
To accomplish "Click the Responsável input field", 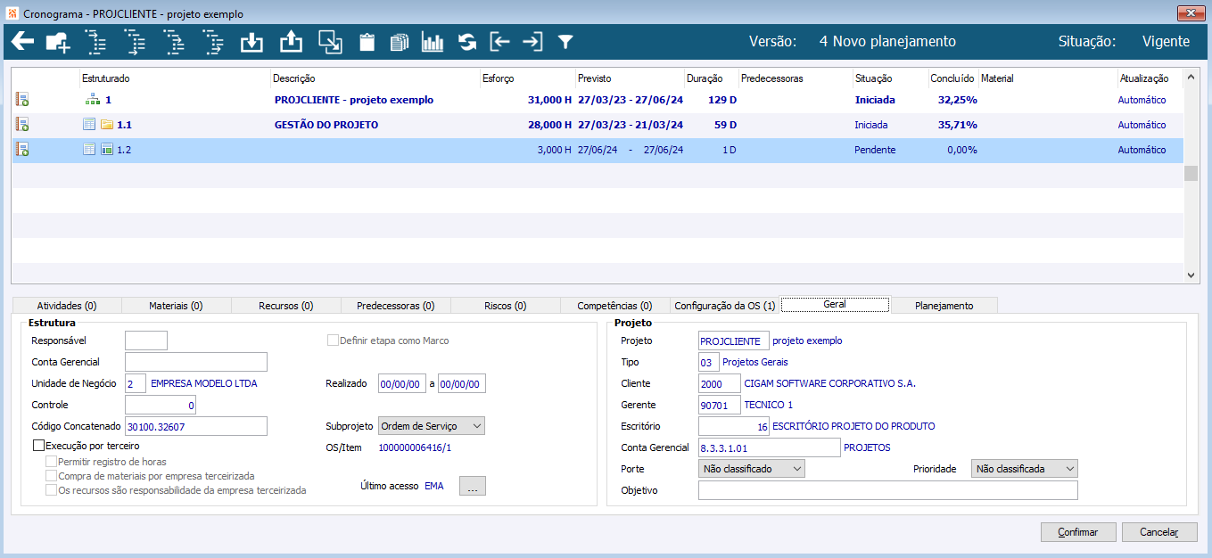I will (x=146, y=341).
